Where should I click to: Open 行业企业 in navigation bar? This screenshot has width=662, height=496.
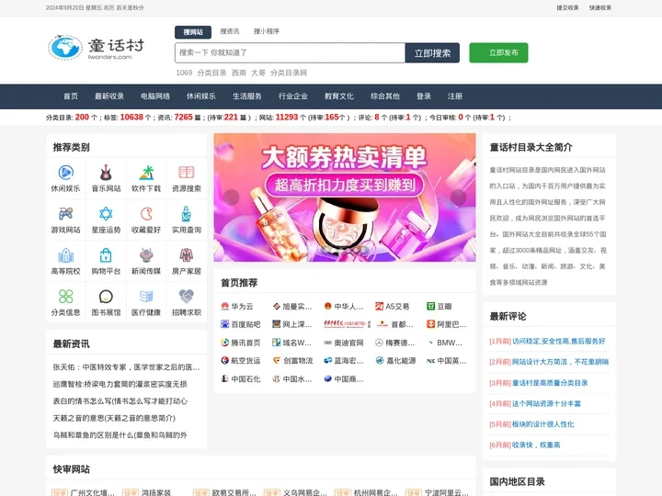(293, 96)
